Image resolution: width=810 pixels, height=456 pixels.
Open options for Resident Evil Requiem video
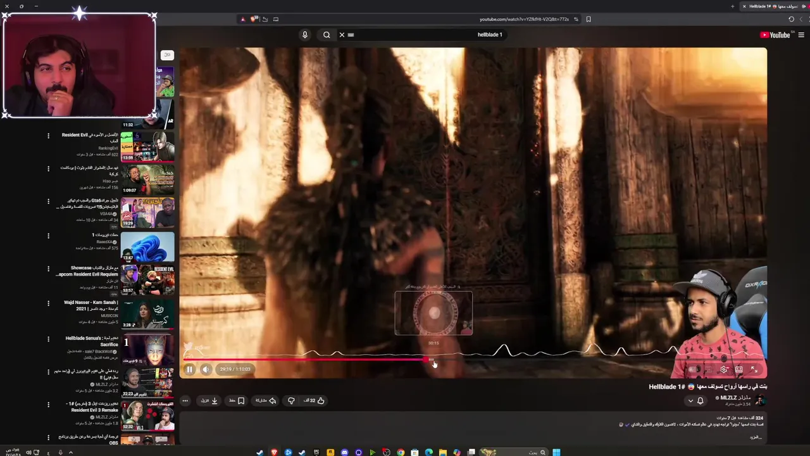pyautogui.click(x=48, y=269)
